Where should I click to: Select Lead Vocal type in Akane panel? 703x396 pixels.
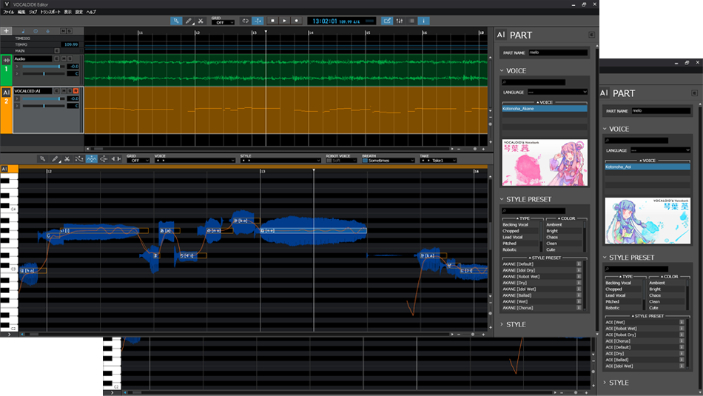[520, 238]
